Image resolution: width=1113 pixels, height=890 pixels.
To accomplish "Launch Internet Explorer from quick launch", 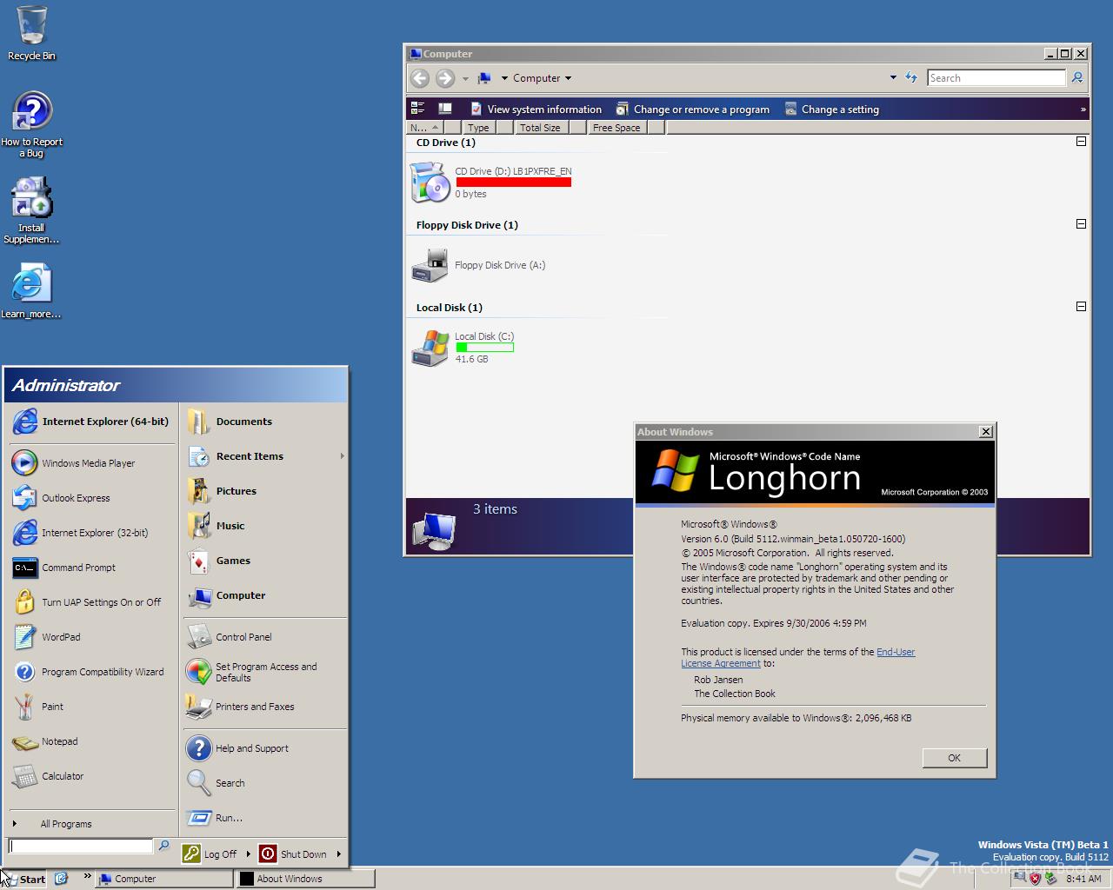I will pos(61,879).
